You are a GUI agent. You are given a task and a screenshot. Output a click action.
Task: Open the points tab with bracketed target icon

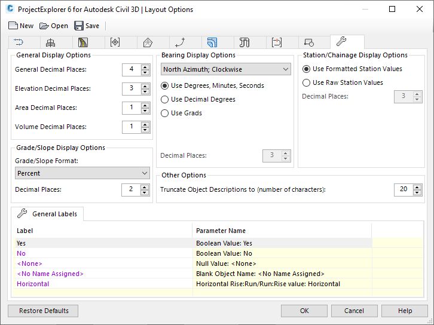pos(115,42)
